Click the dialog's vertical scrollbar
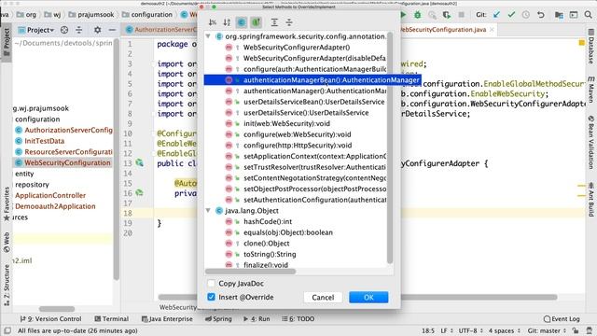Viewport: 597px width, 336px height. click(390, 148)
